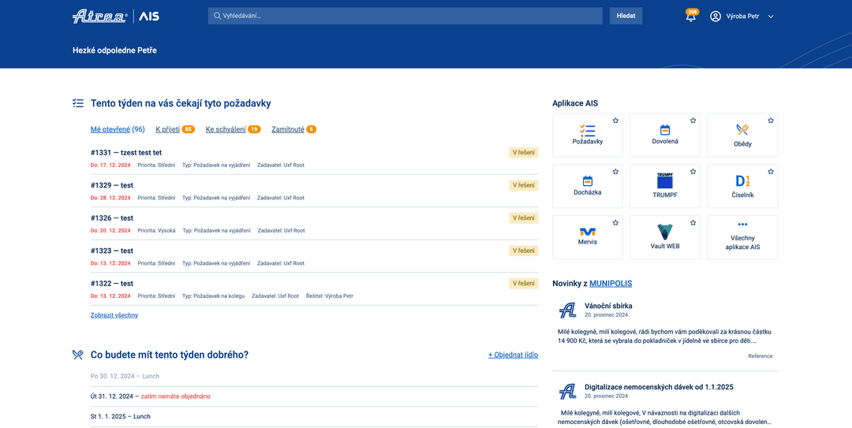The width and height of the screenshot is (852, 428).
Task: Toggle favorite star on Požadavky tile
Action: 615,121
